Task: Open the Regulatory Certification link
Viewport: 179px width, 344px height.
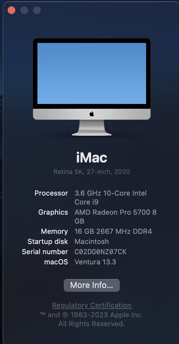Action: click(92, 305)
